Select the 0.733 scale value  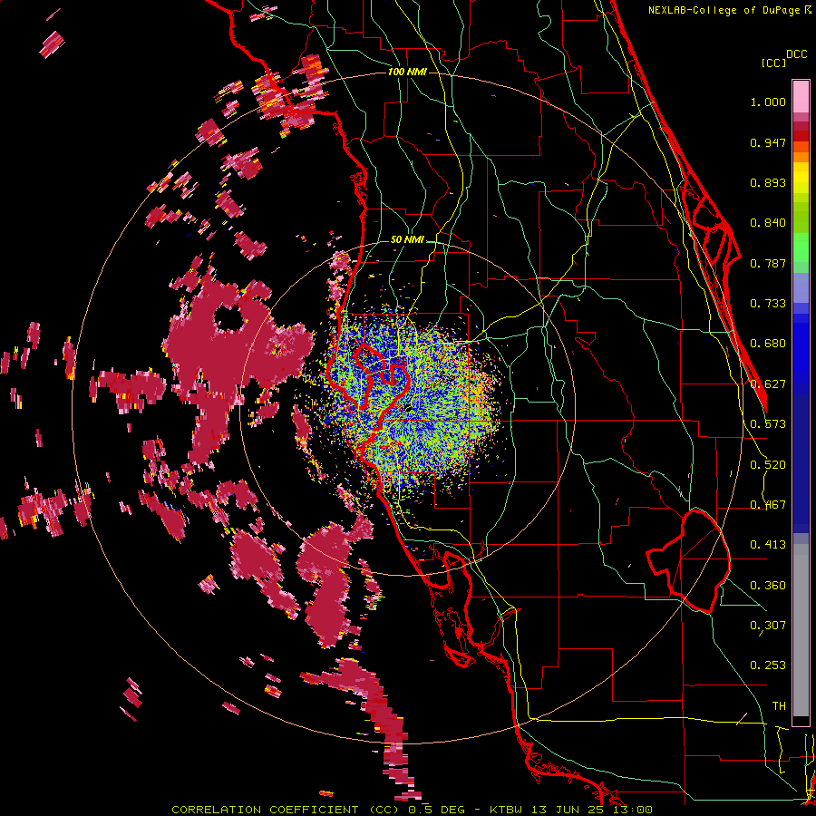pyautogui.click(x=768, y=304)
